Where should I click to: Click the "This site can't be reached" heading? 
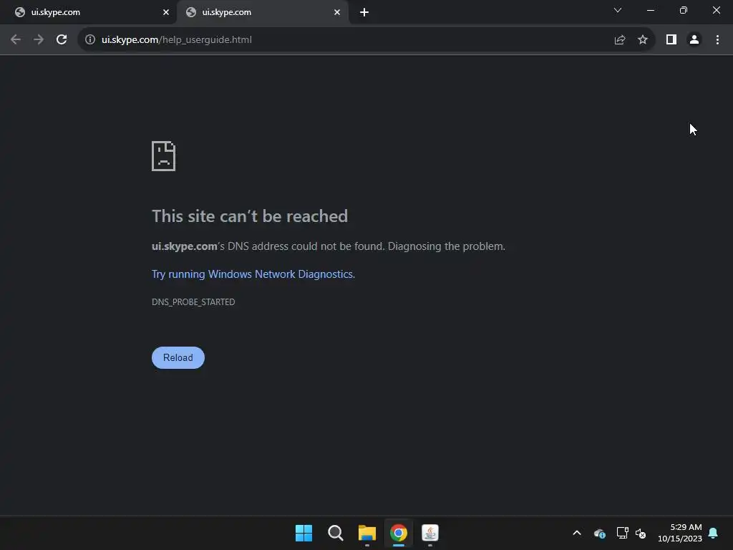click(250, 216)
